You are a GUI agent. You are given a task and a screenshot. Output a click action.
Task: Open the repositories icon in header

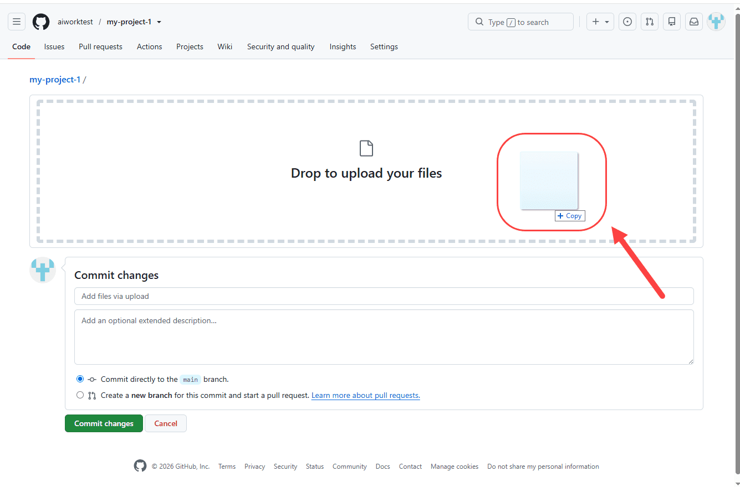pyautogui.click(x=672, y=22)
